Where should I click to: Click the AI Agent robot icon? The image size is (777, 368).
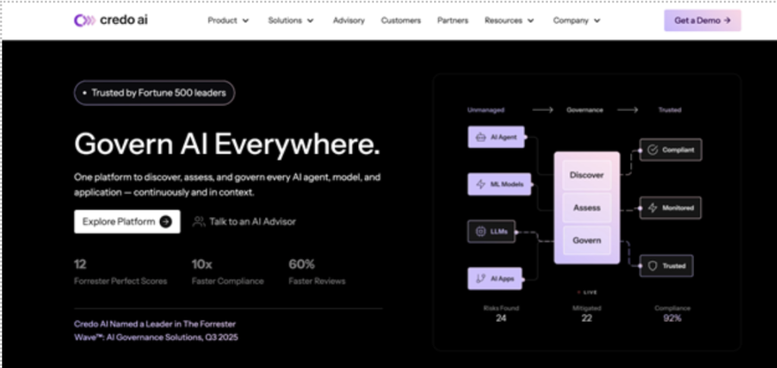pos(480,137)
